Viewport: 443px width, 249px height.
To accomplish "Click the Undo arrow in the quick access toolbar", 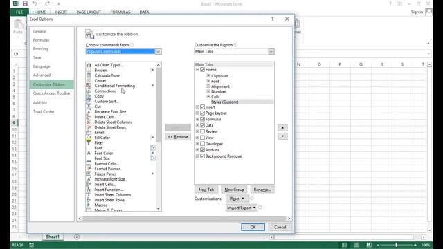I will (35, 3).
